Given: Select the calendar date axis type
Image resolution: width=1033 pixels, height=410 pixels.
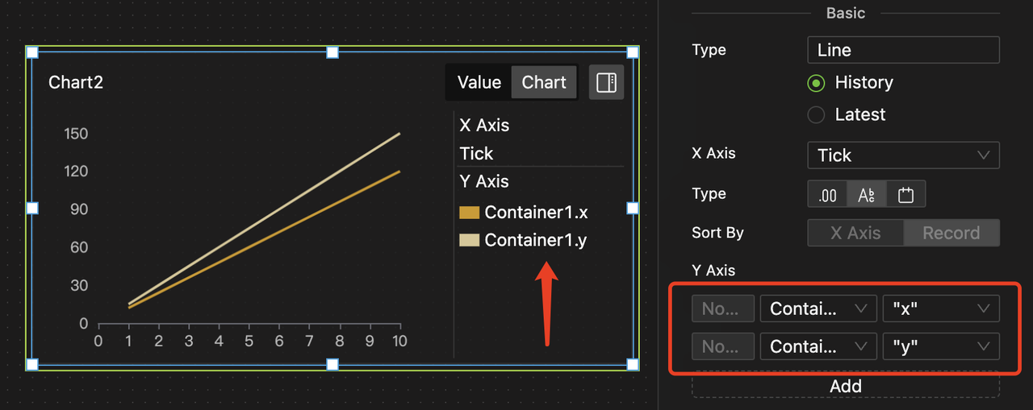Looking at the screenshot, I should 905,194.
